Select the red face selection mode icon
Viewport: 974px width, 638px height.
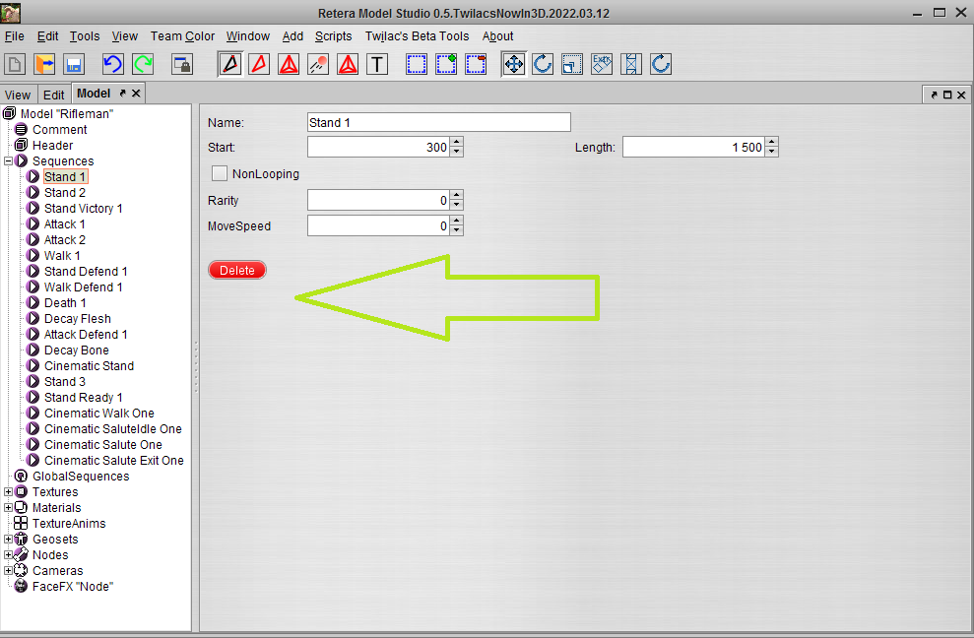click(259, 64)
